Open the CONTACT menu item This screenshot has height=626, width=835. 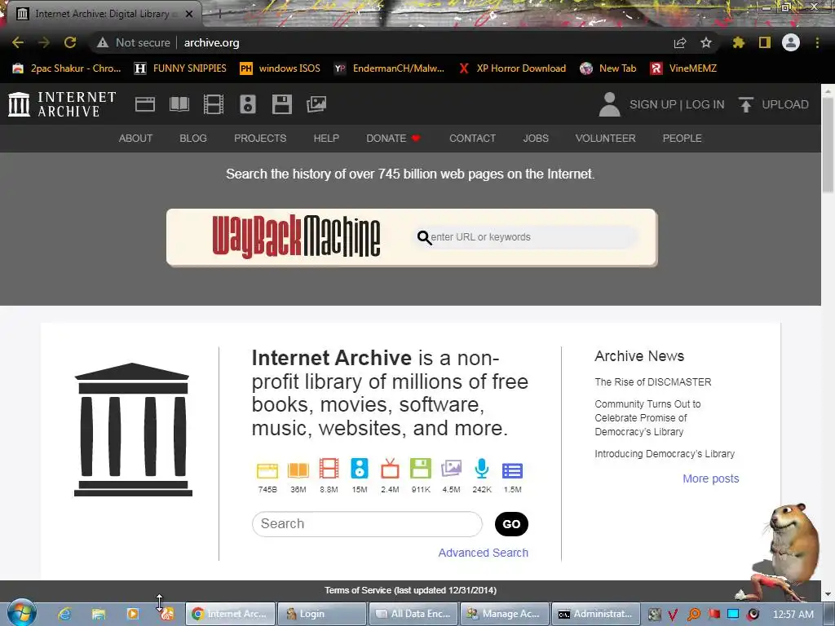coord(472,139)
